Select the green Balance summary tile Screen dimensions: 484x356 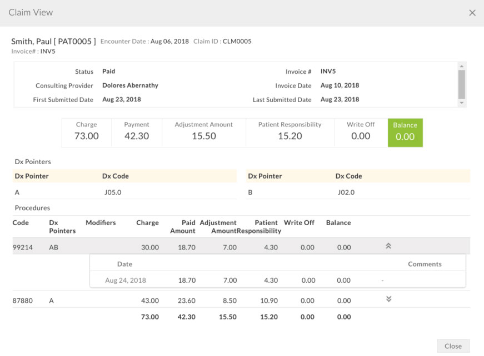405,132
